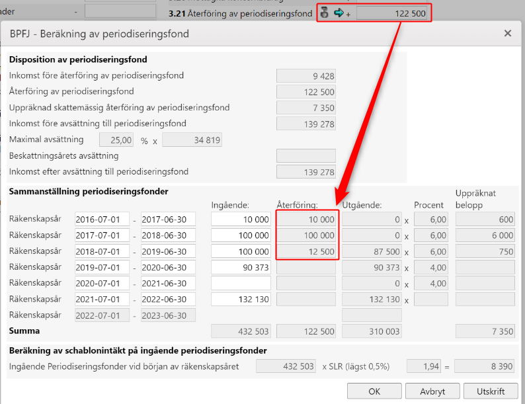Click the Utskrift print button
525x404 pixels.
pos(491,391)
